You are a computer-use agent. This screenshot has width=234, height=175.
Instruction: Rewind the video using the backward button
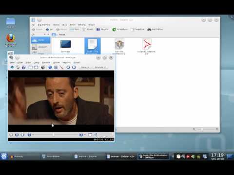point(29,135)
